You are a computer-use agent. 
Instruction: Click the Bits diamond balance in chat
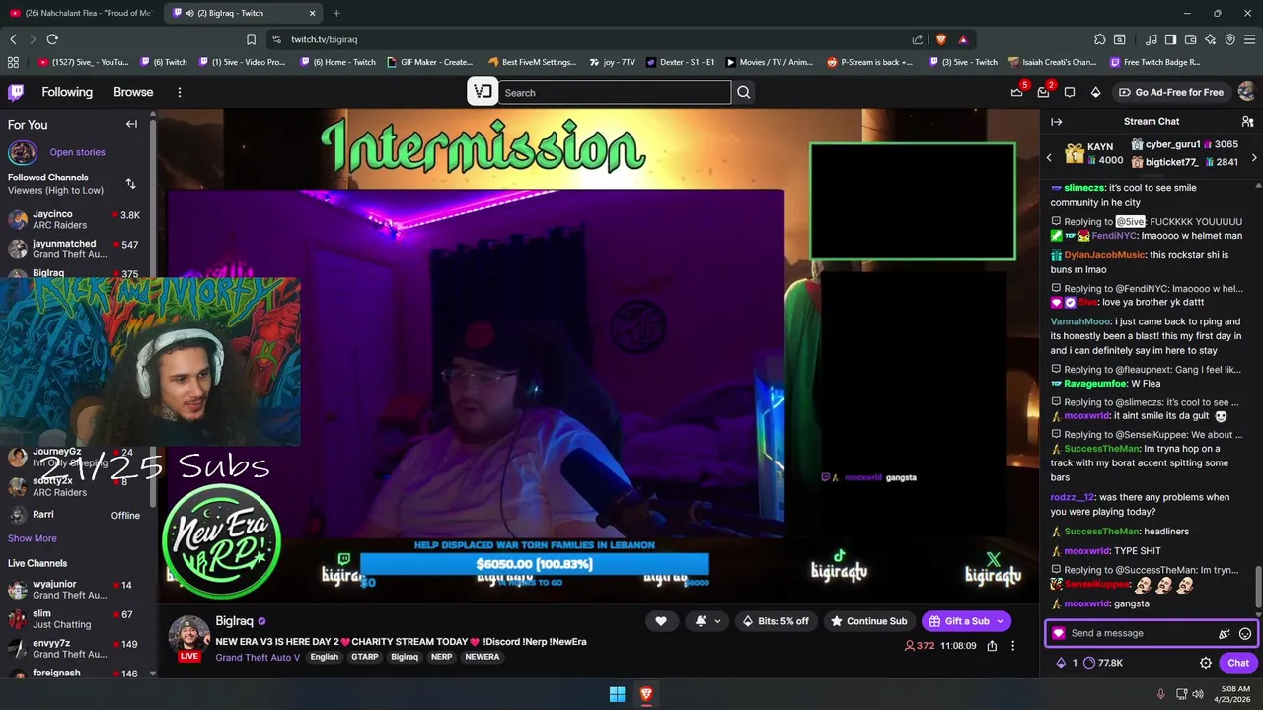[1067, 663]
